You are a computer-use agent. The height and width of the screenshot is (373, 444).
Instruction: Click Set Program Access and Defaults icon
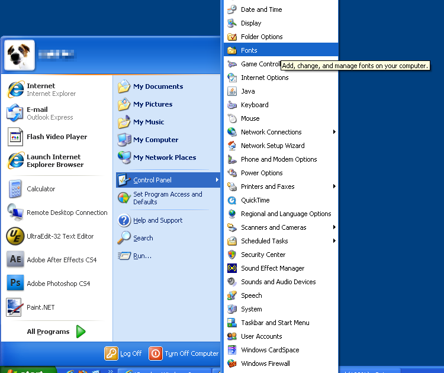click(124, 198)
